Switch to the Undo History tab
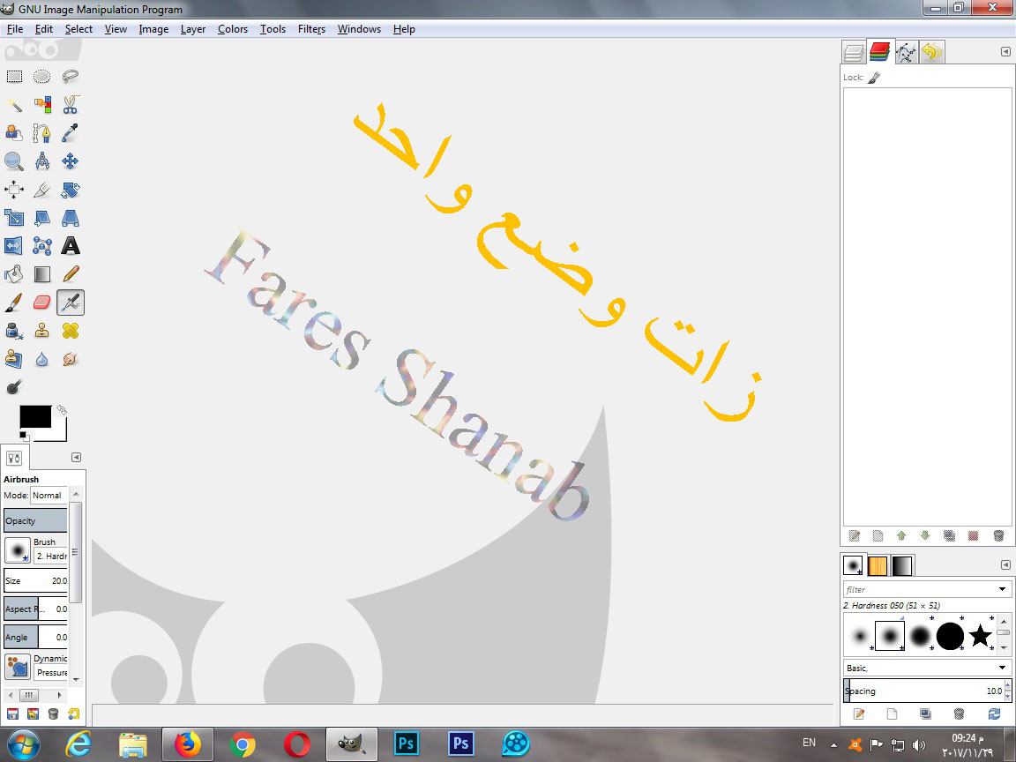Screen dimensions: 1016x762 932,52
